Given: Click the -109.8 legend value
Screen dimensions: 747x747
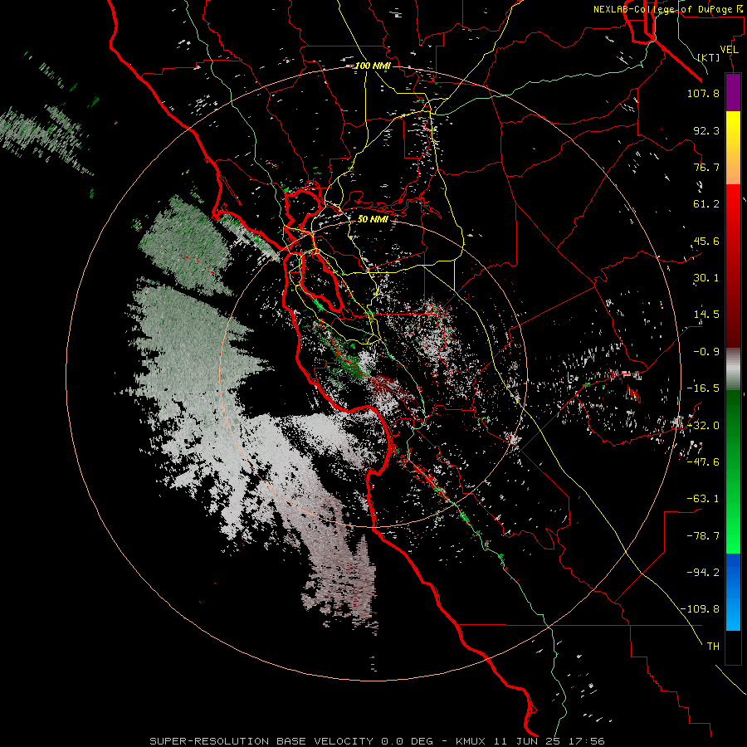Looking at the screenshot, I should coord(700,609).
